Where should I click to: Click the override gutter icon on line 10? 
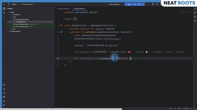tap(61, 32)
